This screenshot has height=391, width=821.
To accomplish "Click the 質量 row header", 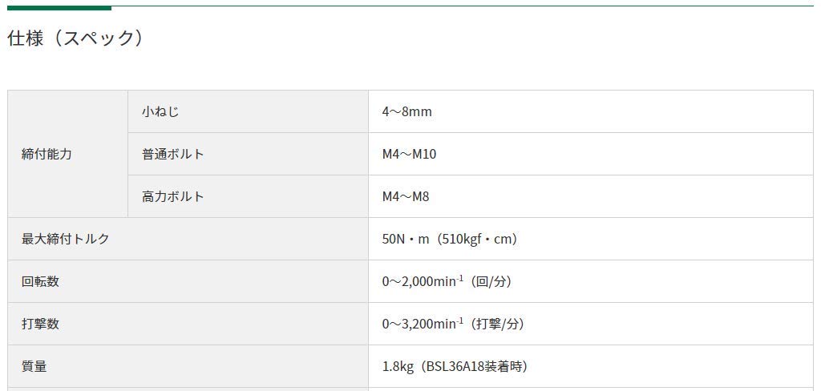I will [x=188, y=366].
